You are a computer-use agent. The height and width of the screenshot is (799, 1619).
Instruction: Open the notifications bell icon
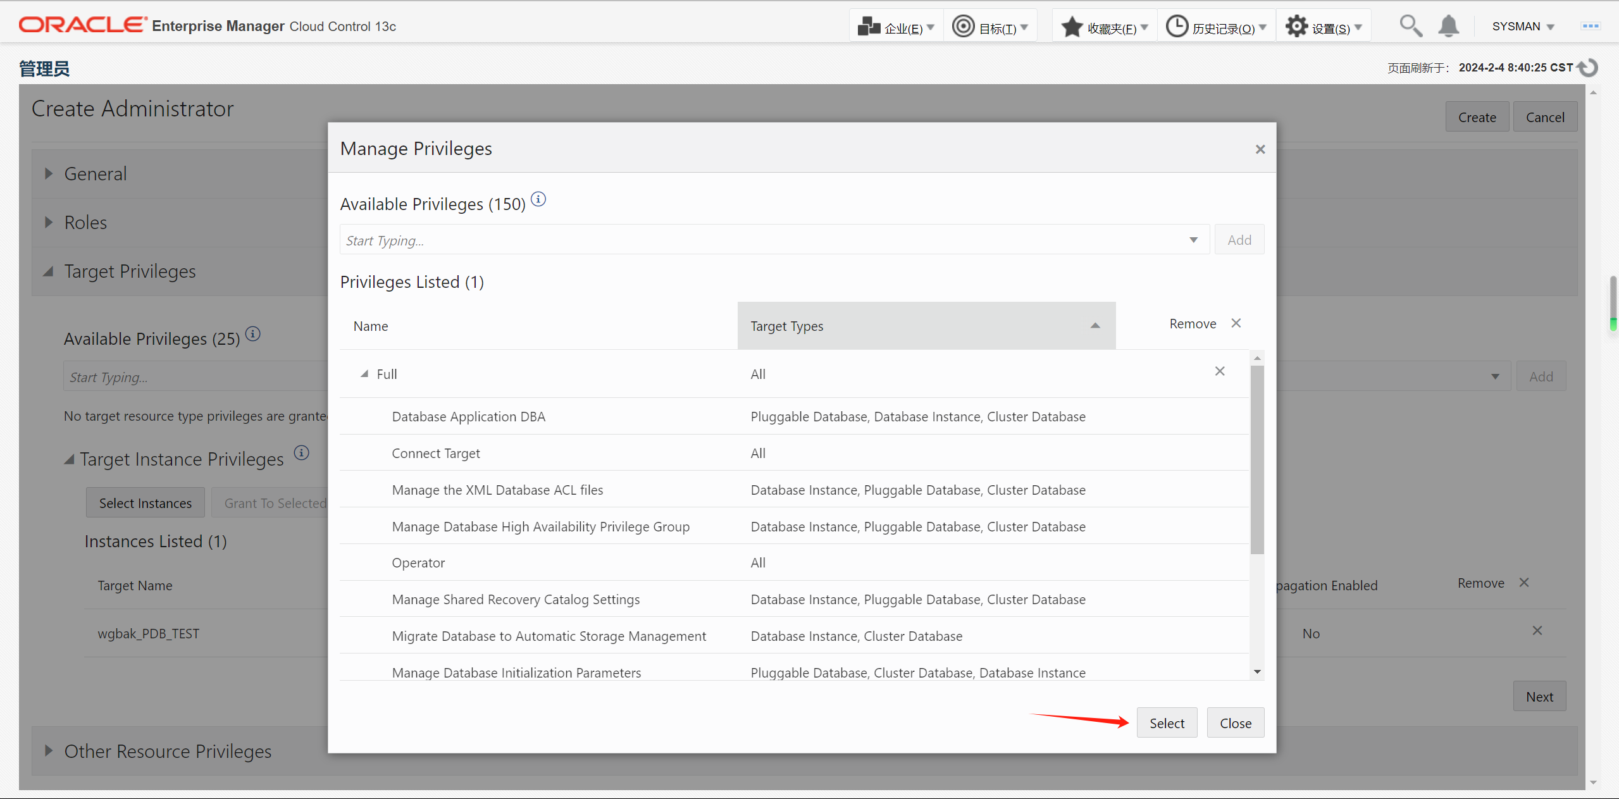pos(1448,27)
